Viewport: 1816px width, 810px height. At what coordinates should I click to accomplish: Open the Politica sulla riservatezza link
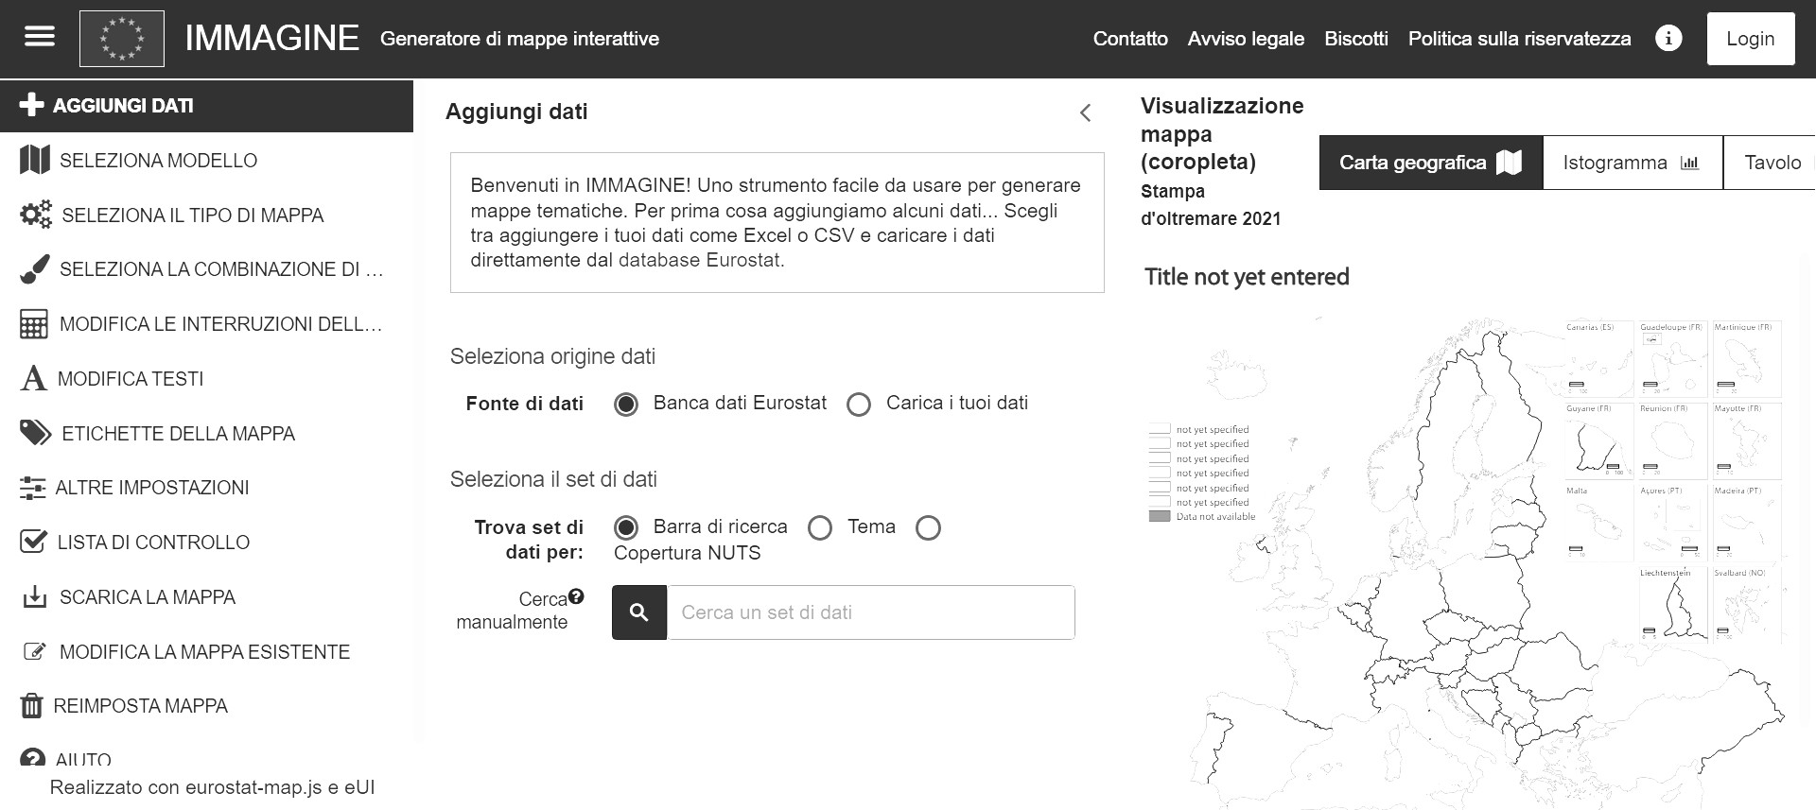coord(1519,39)
